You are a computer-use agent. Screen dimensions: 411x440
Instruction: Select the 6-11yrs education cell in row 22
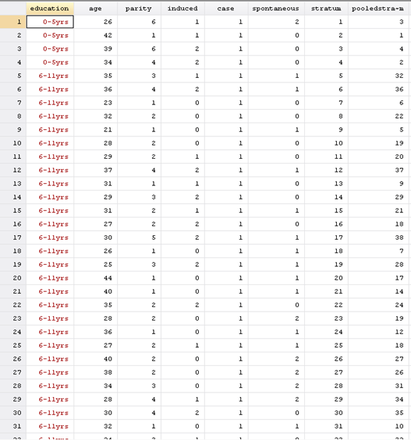[x=50, y=305]
